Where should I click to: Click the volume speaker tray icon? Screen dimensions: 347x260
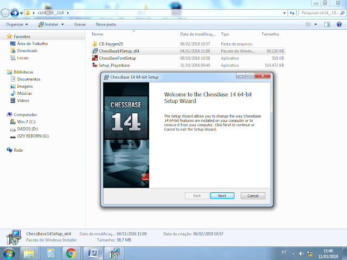pyautogui.click(x=301, y=253)
